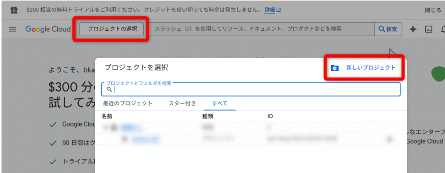
Task: Click the magnifier icon in the project search box
Action: pyautogui.click(x=109, y=89)
